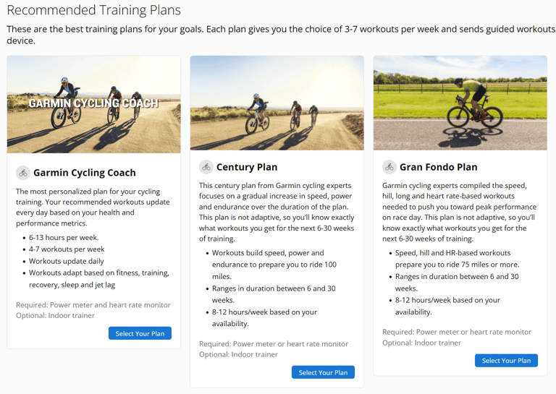Click the Garmin Cycling Coach description paragraph
556x394 pixels.
click(93, 207)
